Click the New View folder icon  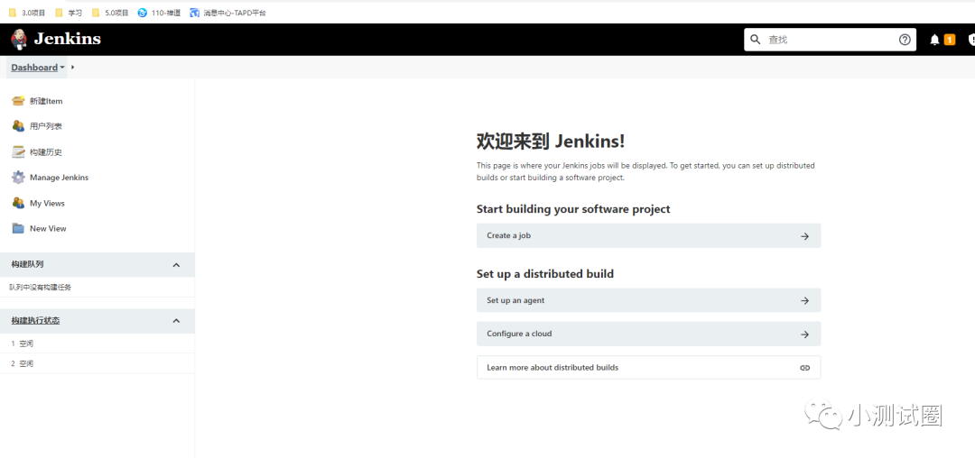click(x=18, y=228)
